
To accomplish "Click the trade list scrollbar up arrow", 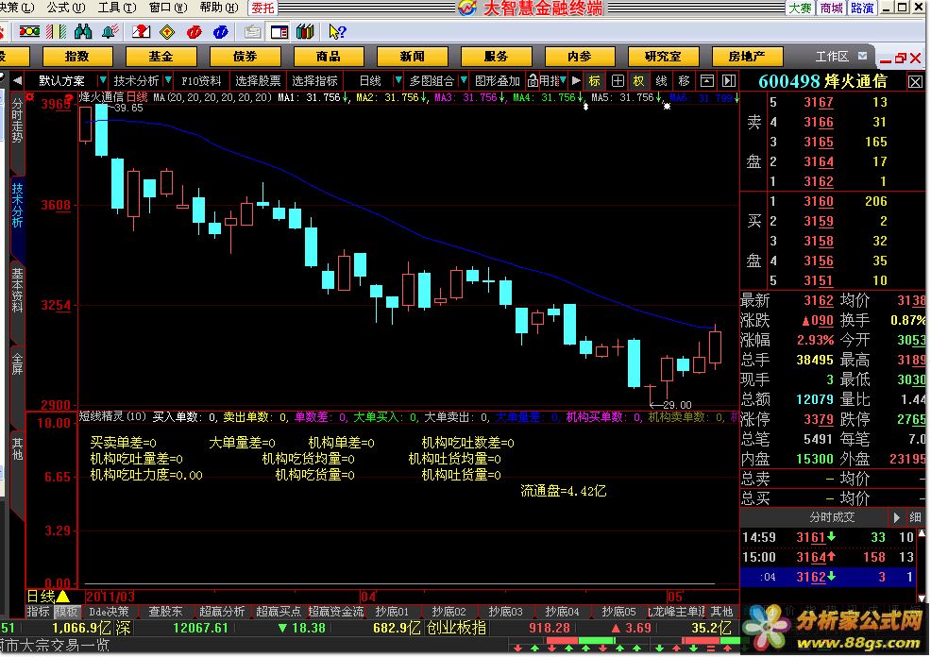I will click(x=922, y=533).
